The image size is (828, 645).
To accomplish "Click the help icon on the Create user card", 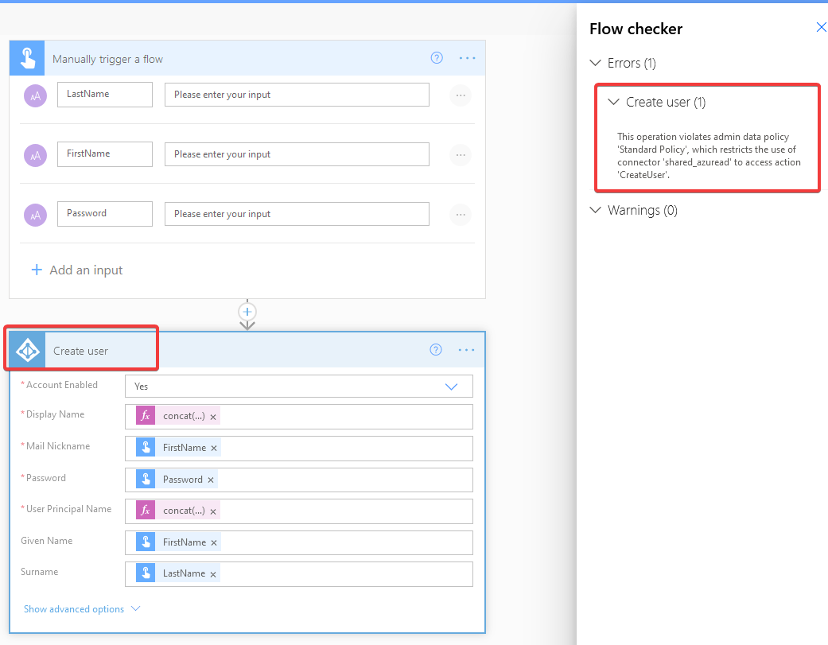I will (x=435, y=349).
